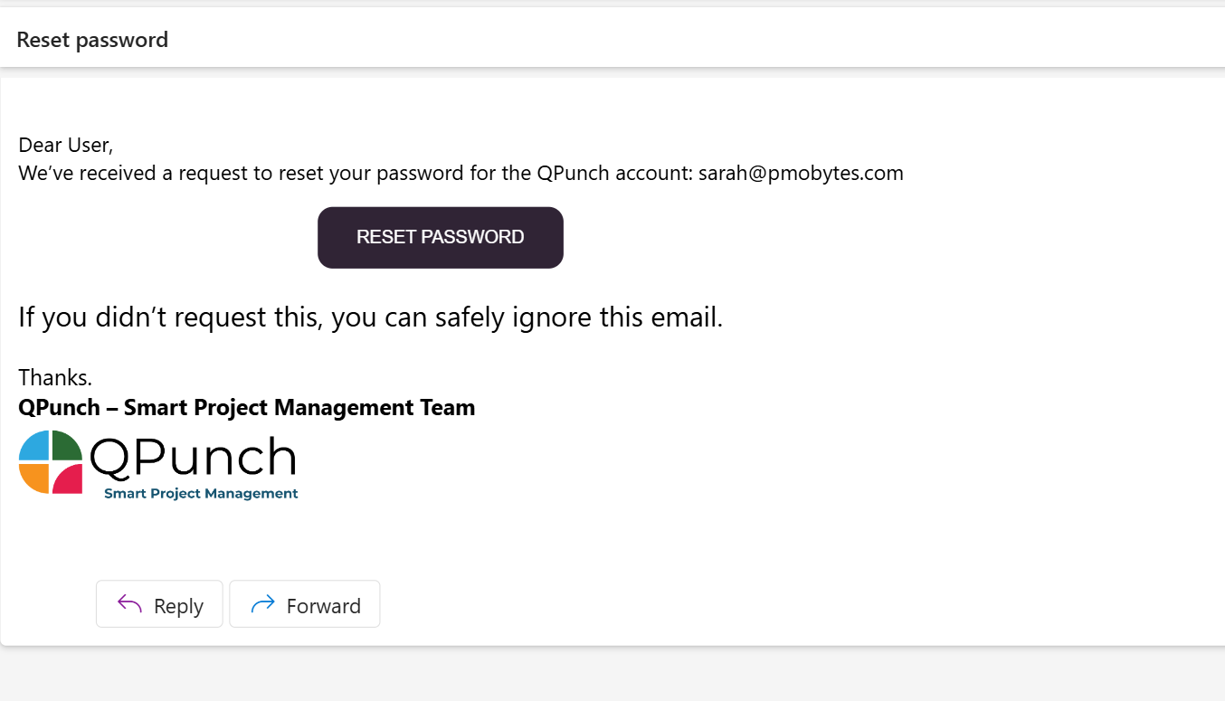Click the Forward button label

(x=323, y=606)
